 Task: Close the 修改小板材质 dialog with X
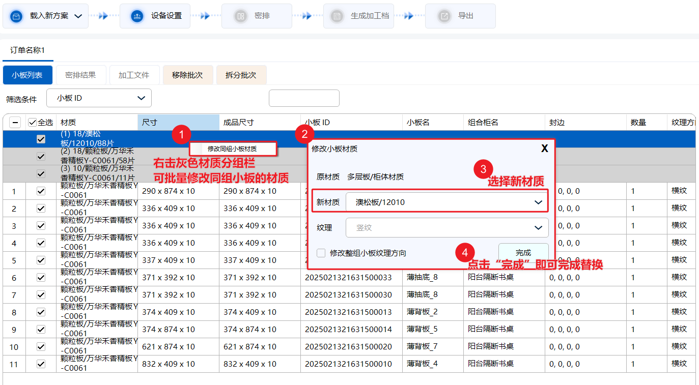[x=544, y=149]
